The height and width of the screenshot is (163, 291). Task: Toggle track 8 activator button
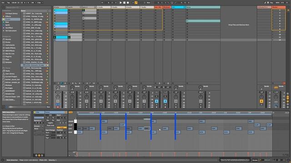point(156,101)
